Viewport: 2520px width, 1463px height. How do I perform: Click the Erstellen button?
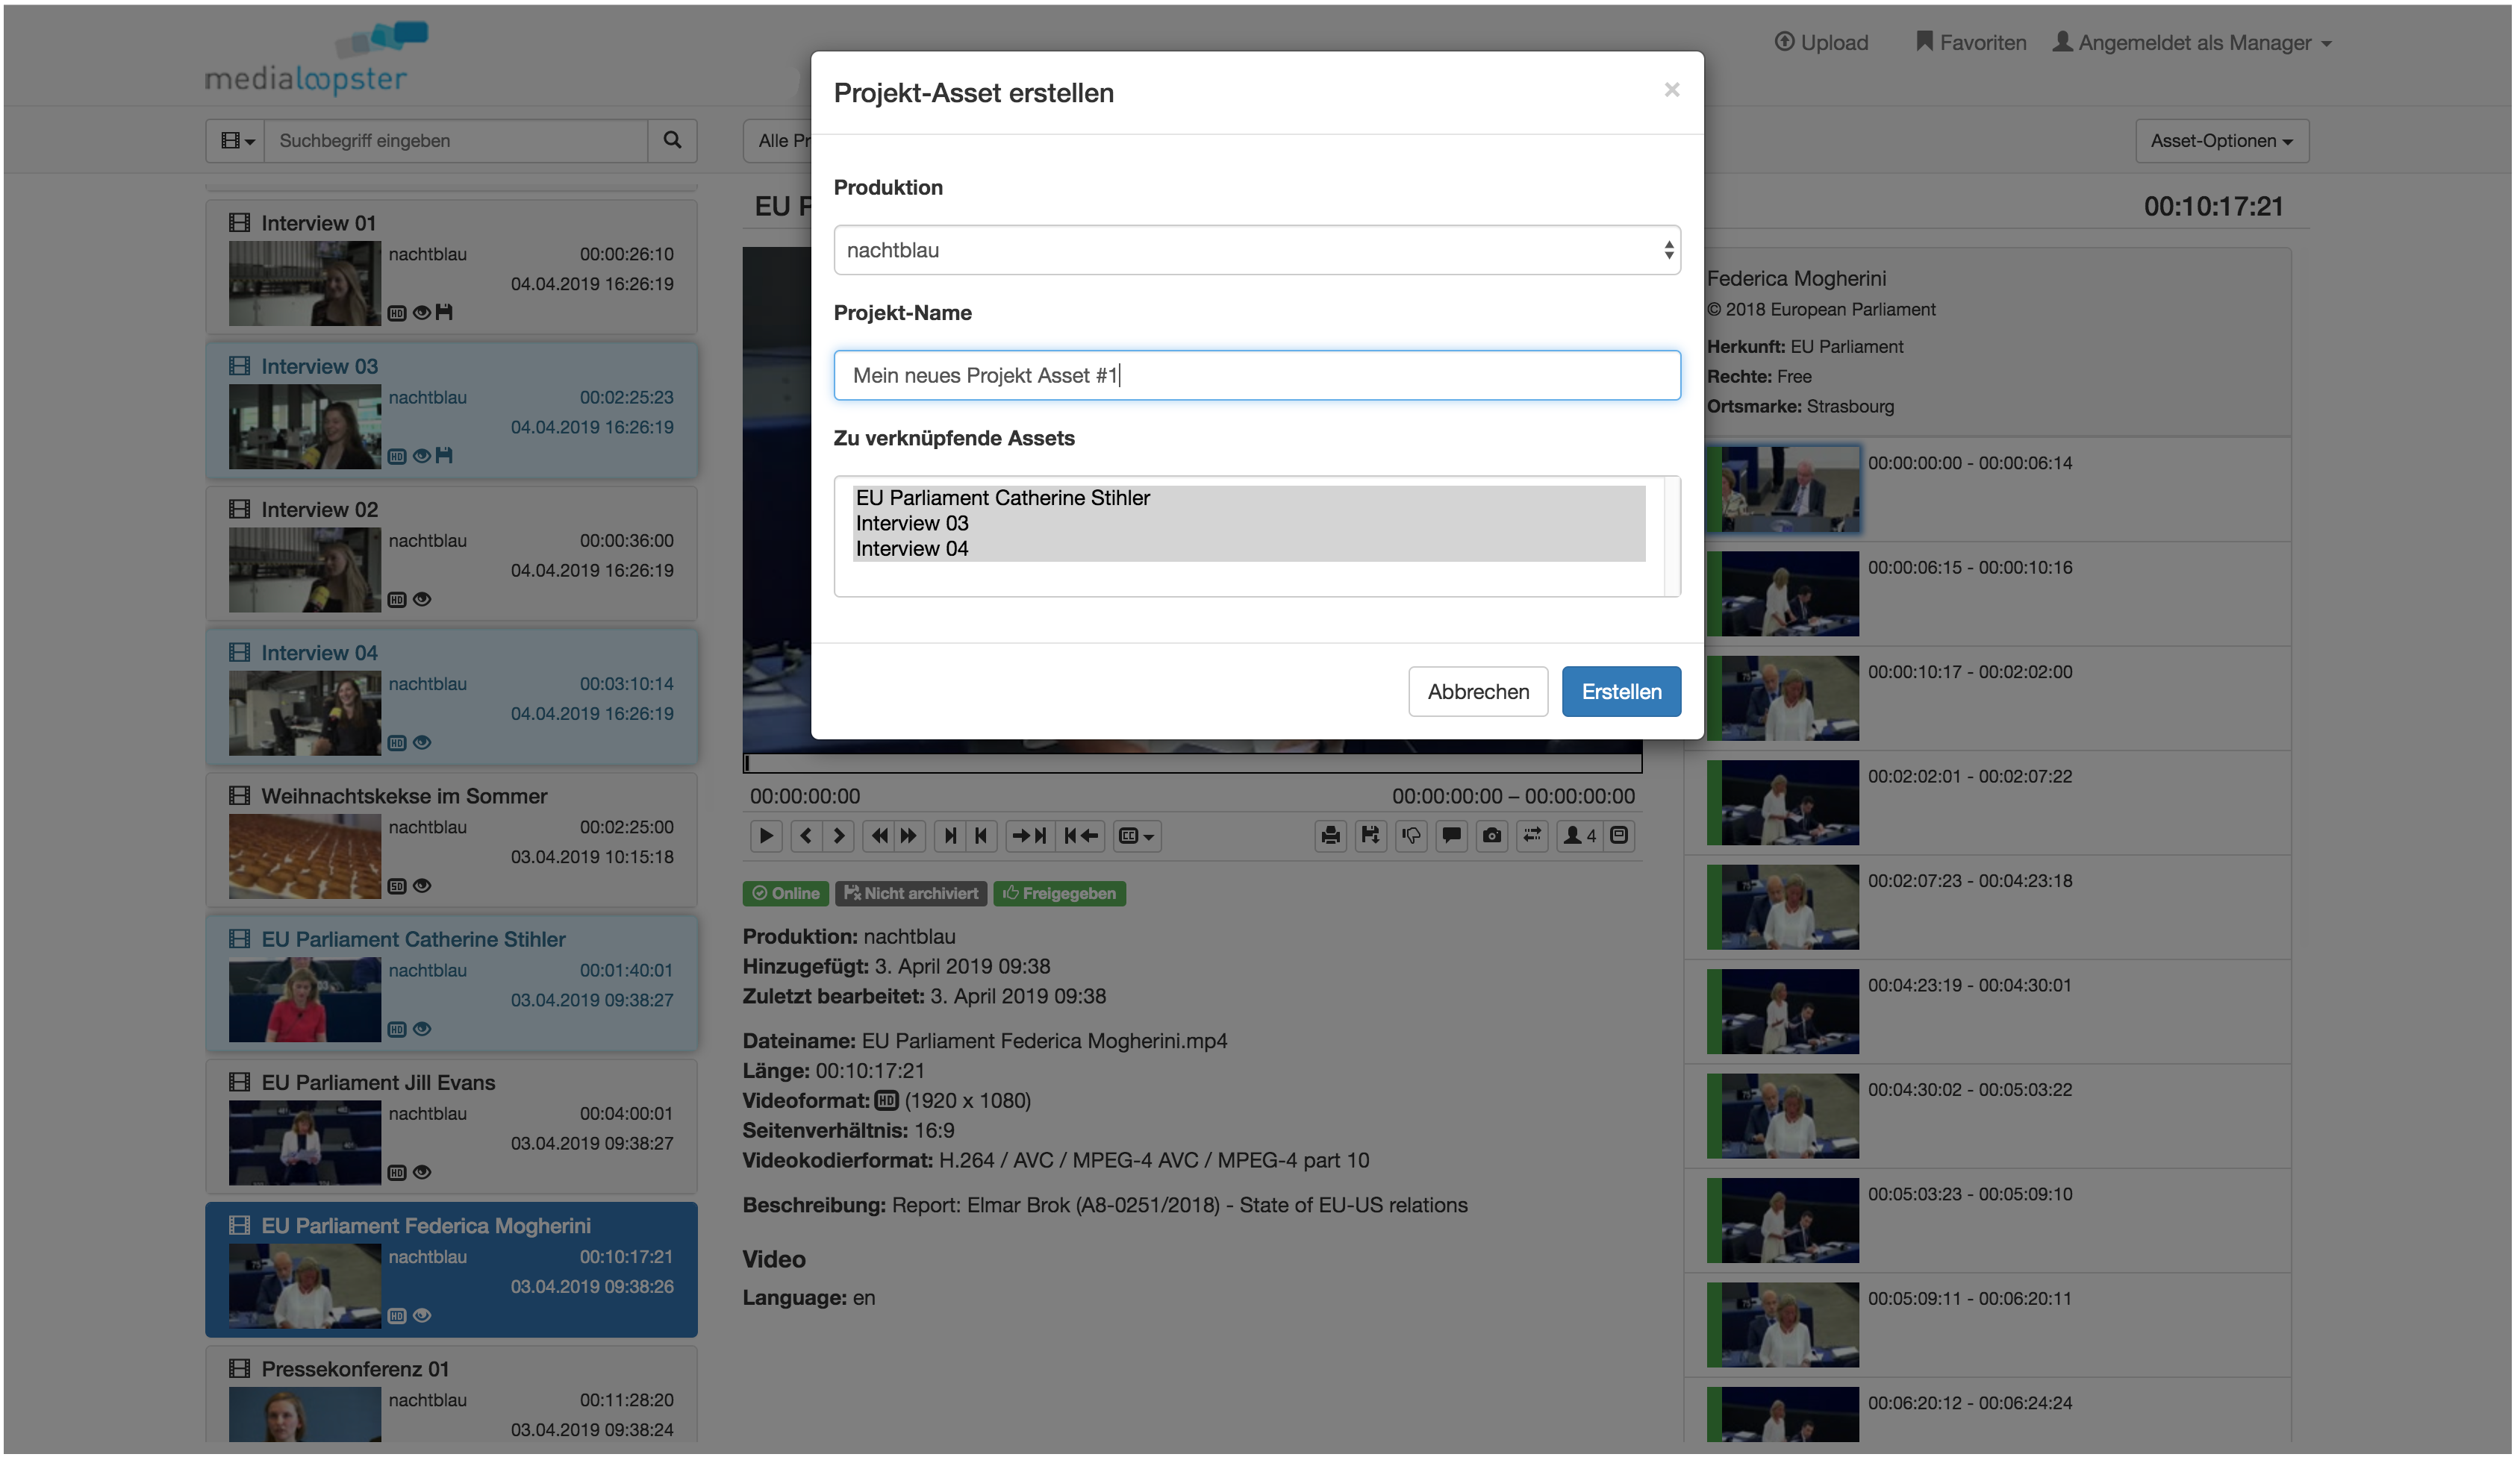pyautogui.click(x=1621, y=692)
